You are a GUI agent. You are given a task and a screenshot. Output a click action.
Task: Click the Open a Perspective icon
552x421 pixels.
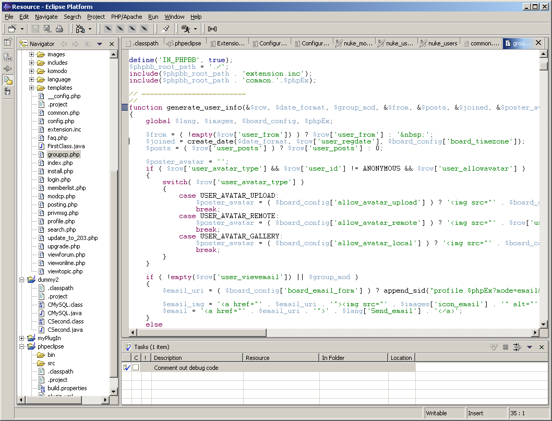point(8,42)
